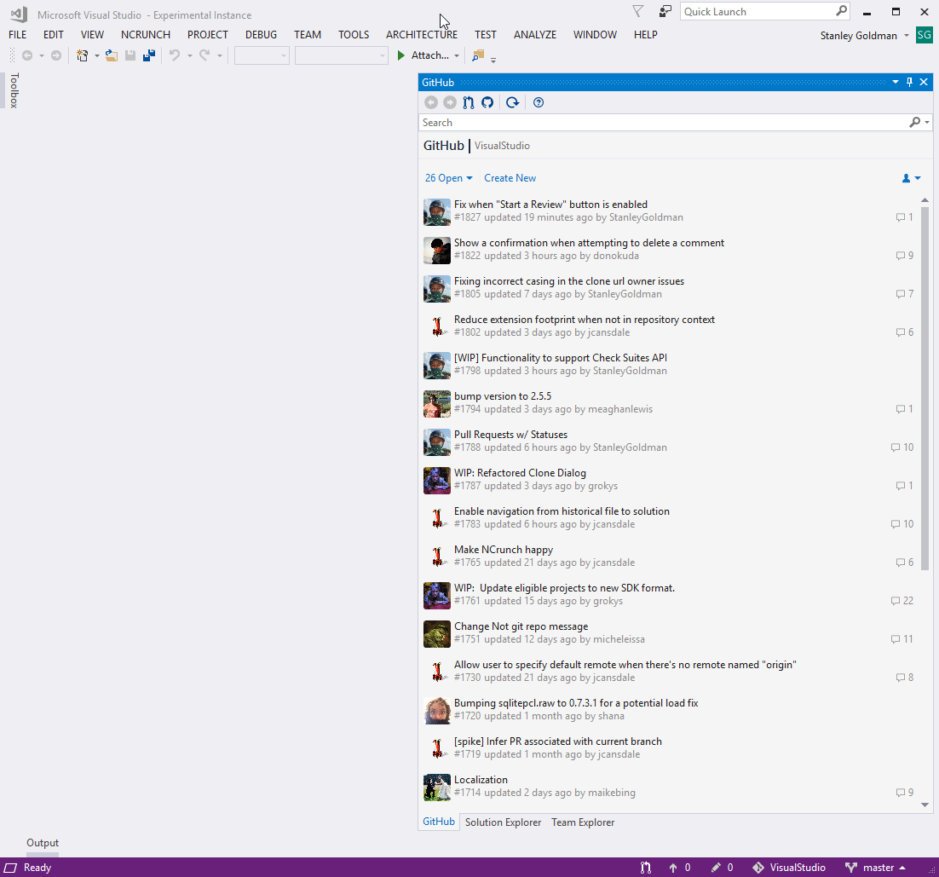Open the search options dropdown arrow

click(x=927, y=122)
